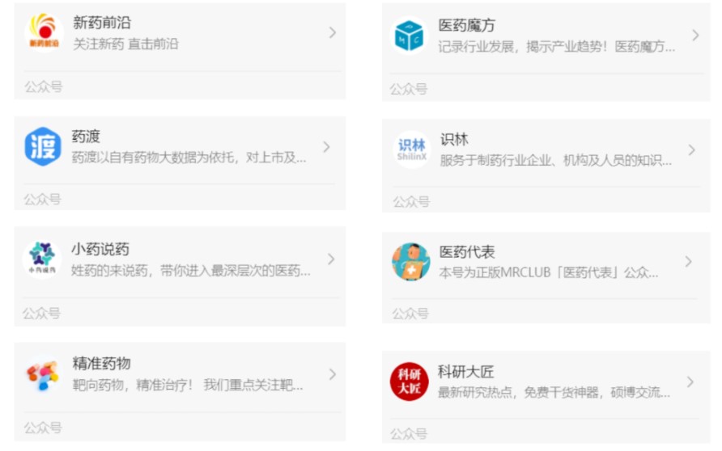This screenshot has height=451, width=722.
Task: Open the 医药魔方 cube logo
Action: point(409,36)
